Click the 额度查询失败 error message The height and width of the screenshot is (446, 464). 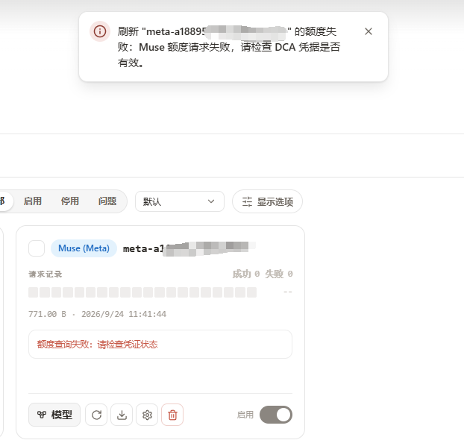[x=98, y=345]
